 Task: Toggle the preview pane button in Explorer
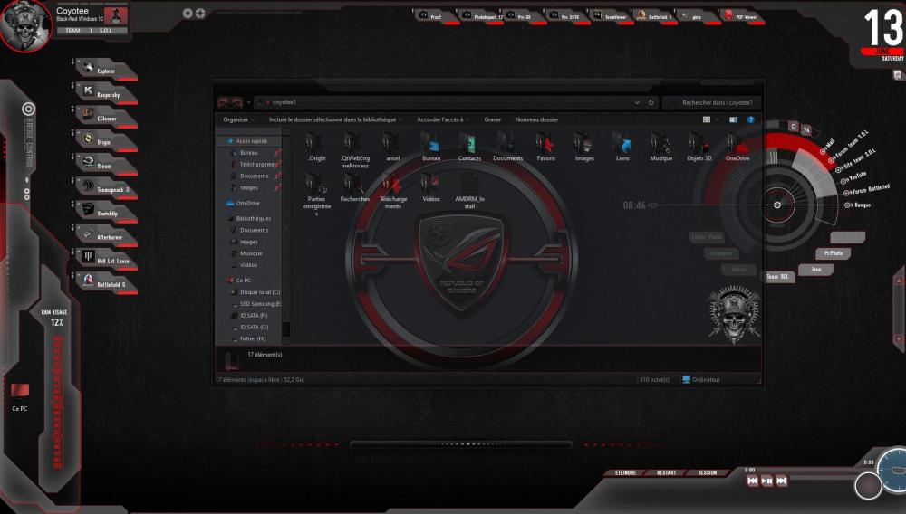coord(733,119)
